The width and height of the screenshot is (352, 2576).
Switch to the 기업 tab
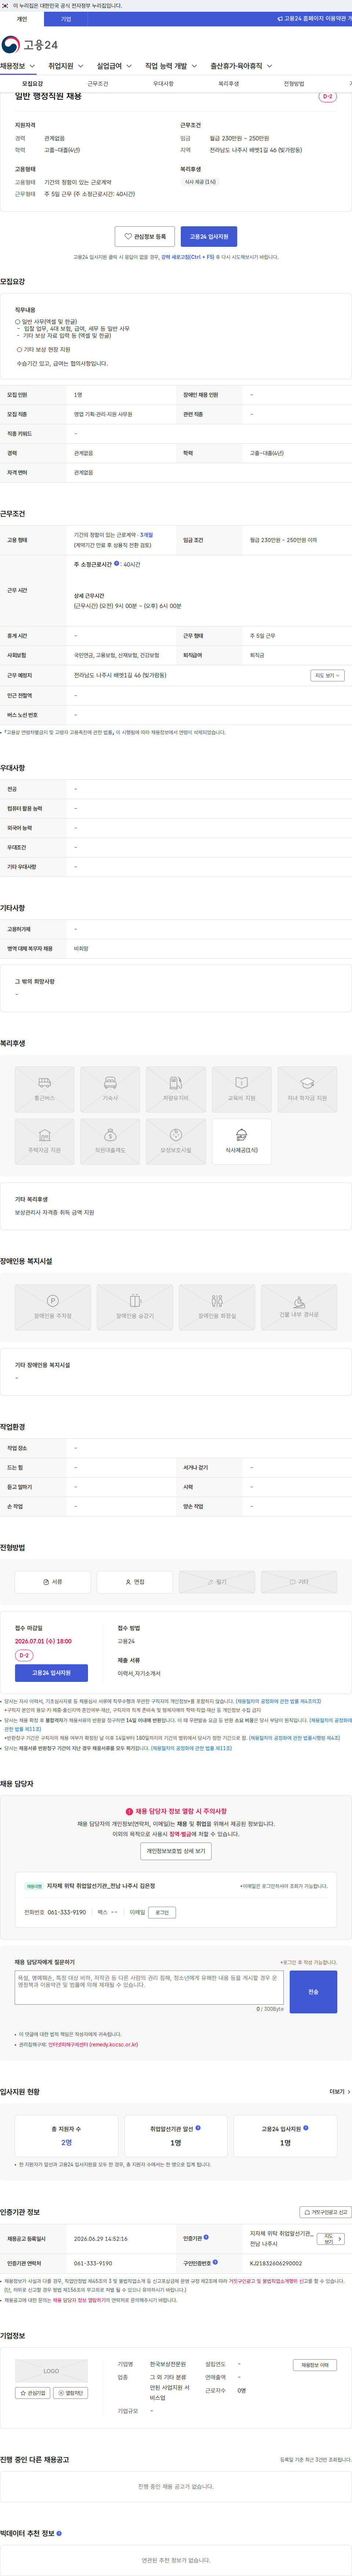66,19
